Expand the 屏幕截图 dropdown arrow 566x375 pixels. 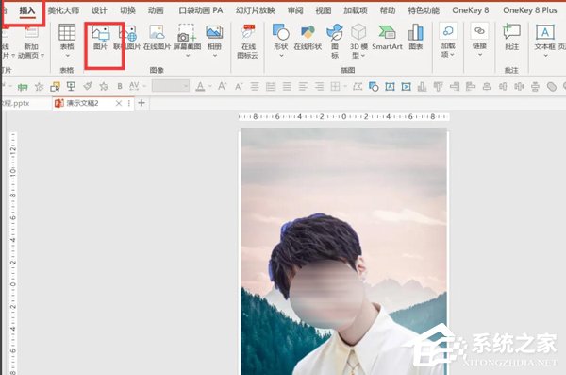click(x=188, y=56)
